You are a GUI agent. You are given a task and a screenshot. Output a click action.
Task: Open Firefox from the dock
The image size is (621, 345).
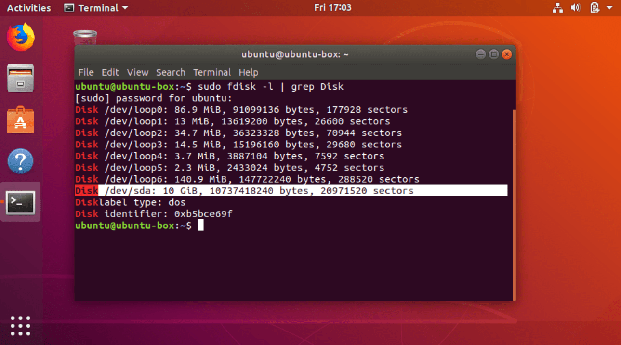point(21,37)
